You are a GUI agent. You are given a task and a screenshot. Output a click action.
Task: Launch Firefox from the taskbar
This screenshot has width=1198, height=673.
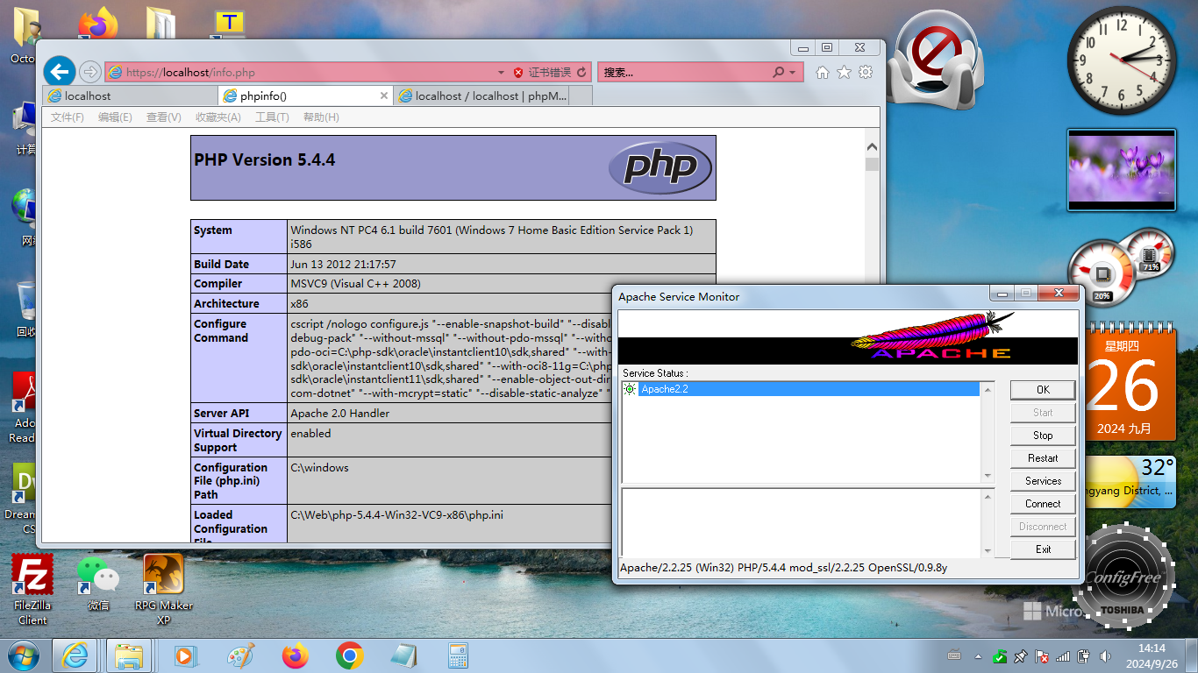[x=296, y=655]
